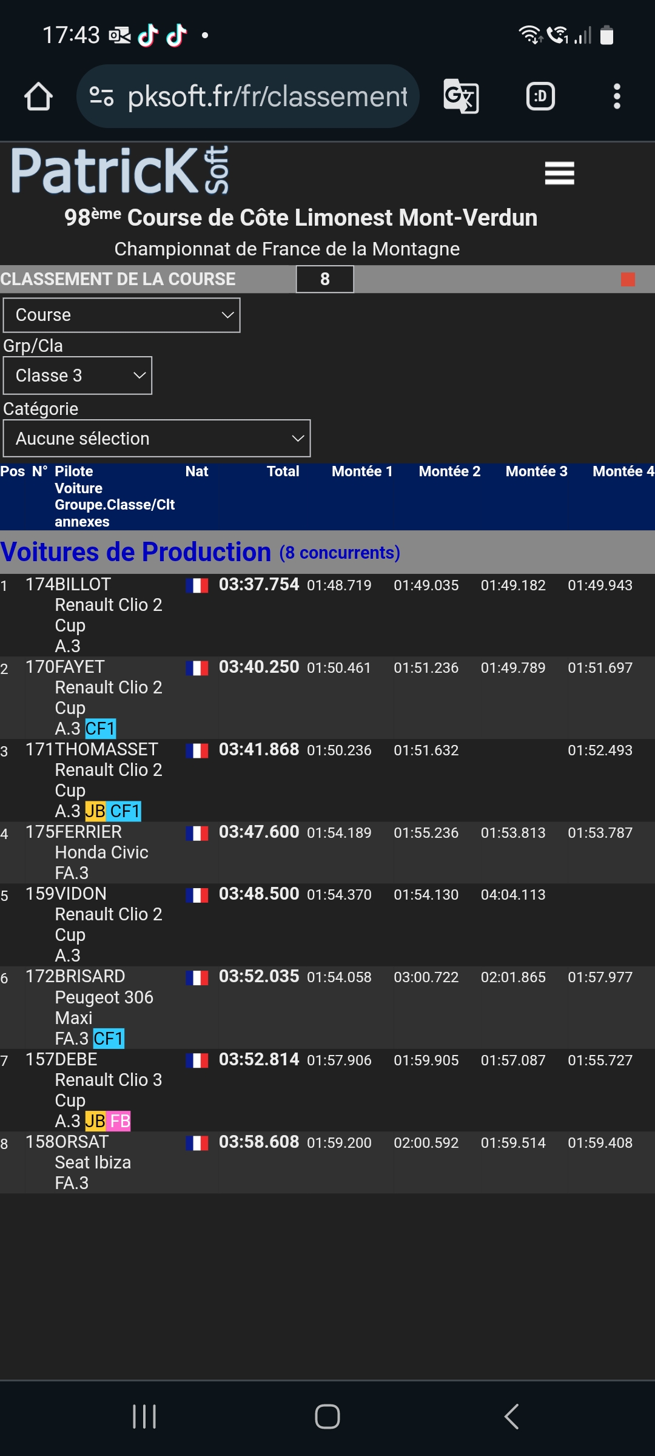
Task: Click DEBE total 03:52.814
Action: point(259,1059)
